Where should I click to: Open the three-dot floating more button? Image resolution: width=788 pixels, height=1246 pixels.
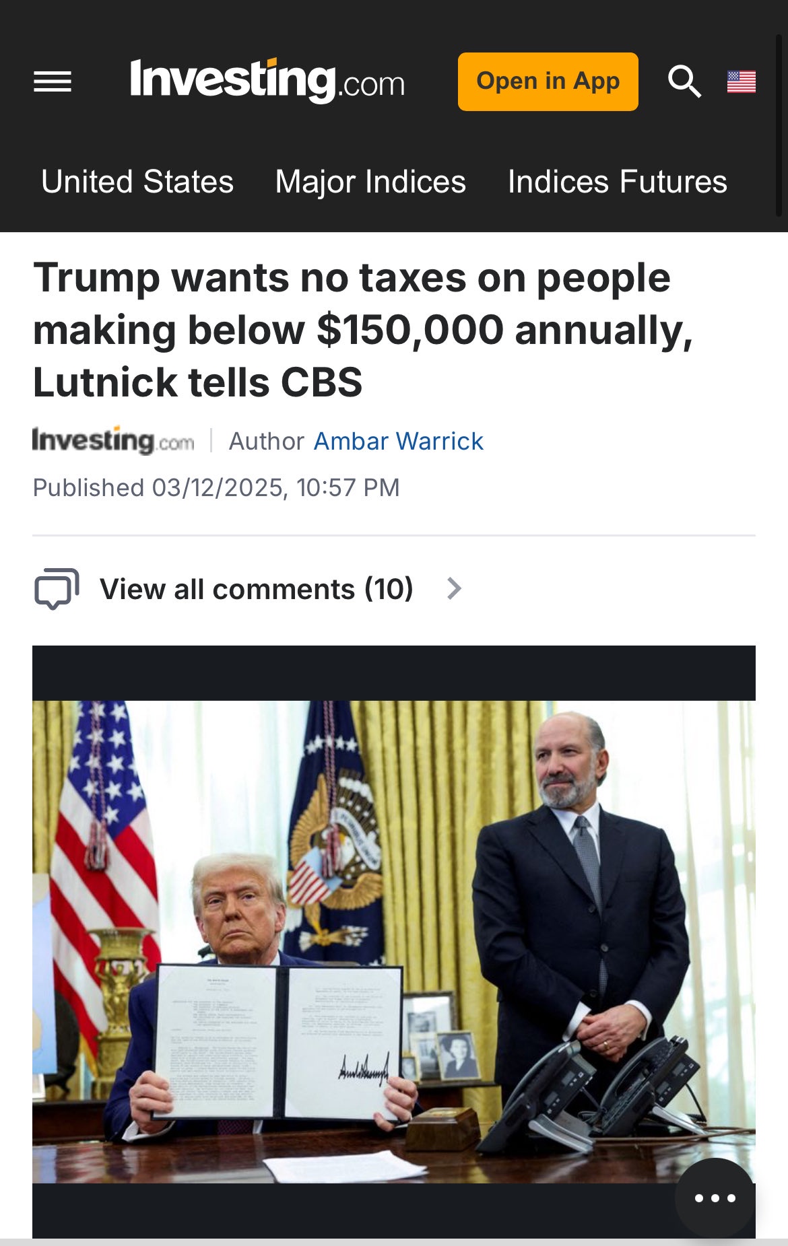[x=715, y=1198]
